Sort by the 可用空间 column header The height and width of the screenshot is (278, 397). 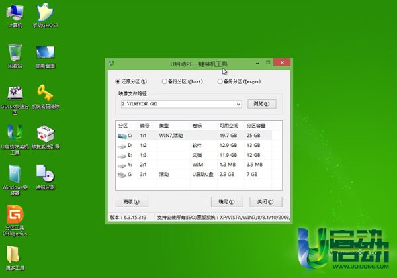pos(229,126)
